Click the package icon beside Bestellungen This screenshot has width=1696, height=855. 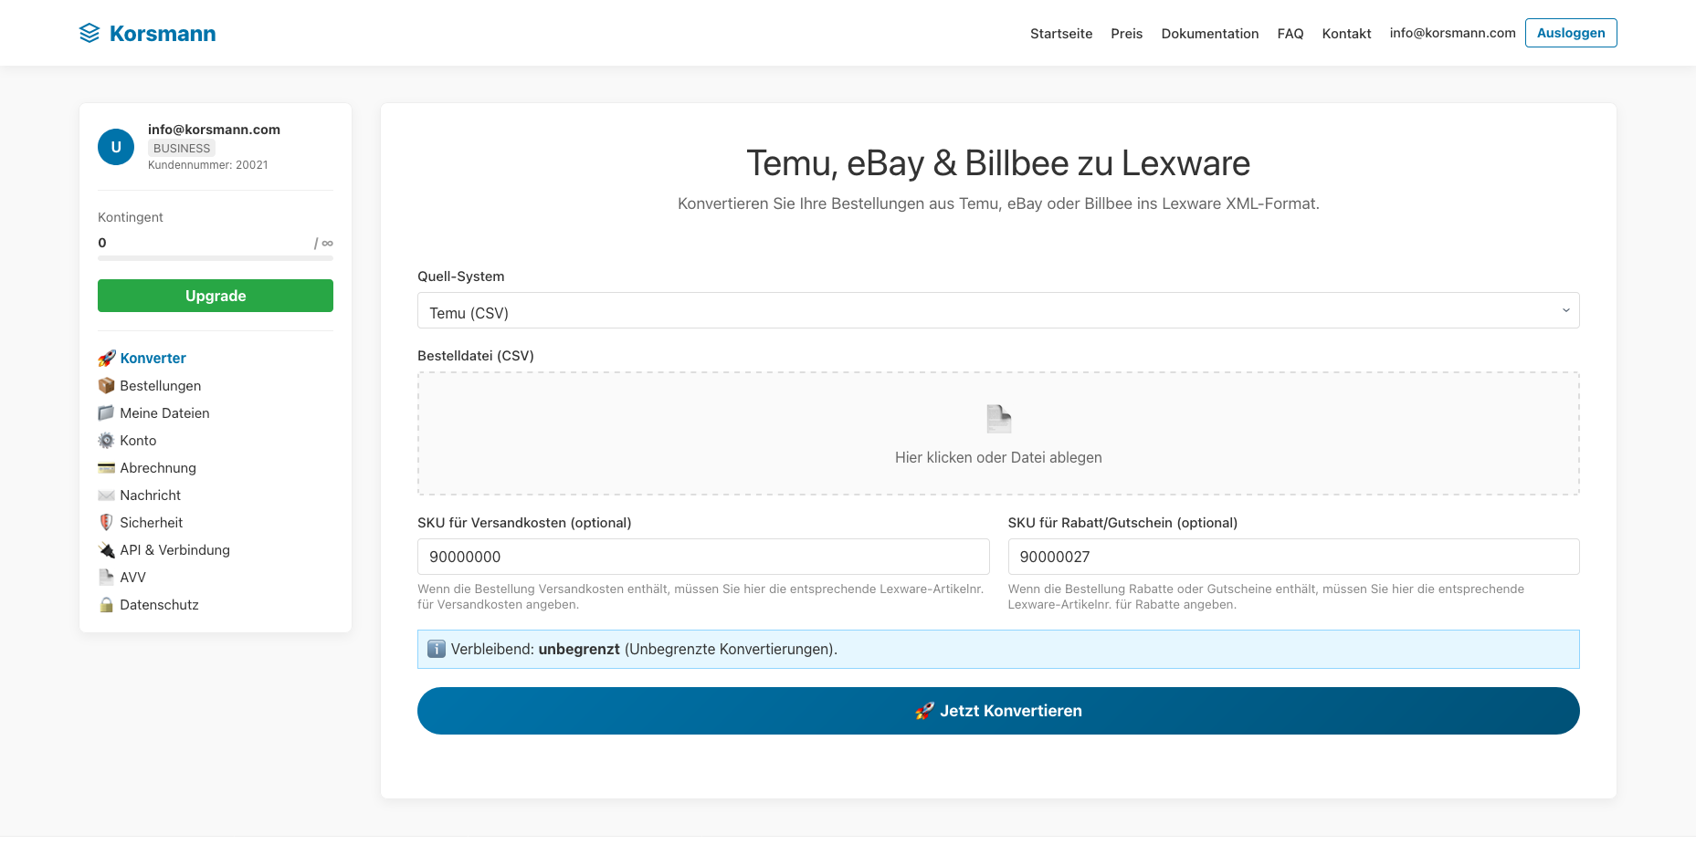(x=107, y=385)
